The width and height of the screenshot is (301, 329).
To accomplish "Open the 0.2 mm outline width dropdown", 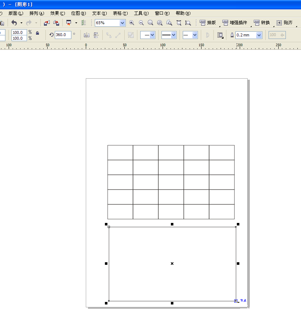I will click(x=259, y=35).
